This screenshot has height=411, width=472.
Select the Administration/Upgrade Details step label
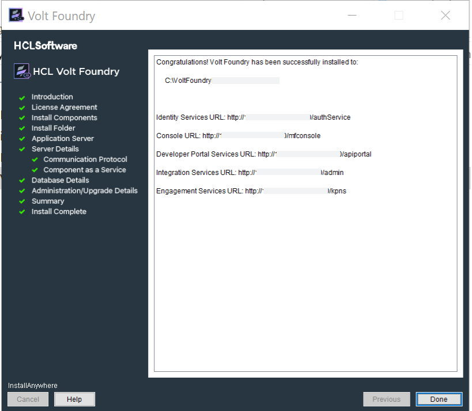pos(85,191)
